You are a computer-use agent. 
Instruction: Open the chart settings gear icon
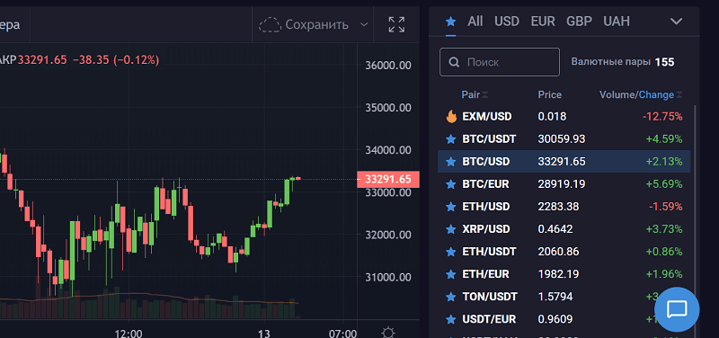tap(388, 333)
